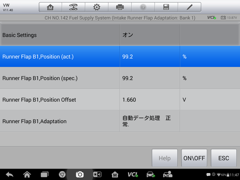Click % unit in Position (spec.) row
This screenshot has height=180, width=240.
184,78
